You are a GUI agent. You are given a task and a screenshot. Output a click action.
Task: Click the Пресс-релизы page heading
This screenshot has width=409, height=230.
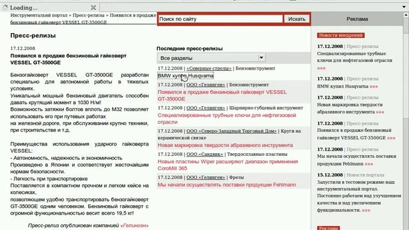pyautogui.click(x=33, y=36)
